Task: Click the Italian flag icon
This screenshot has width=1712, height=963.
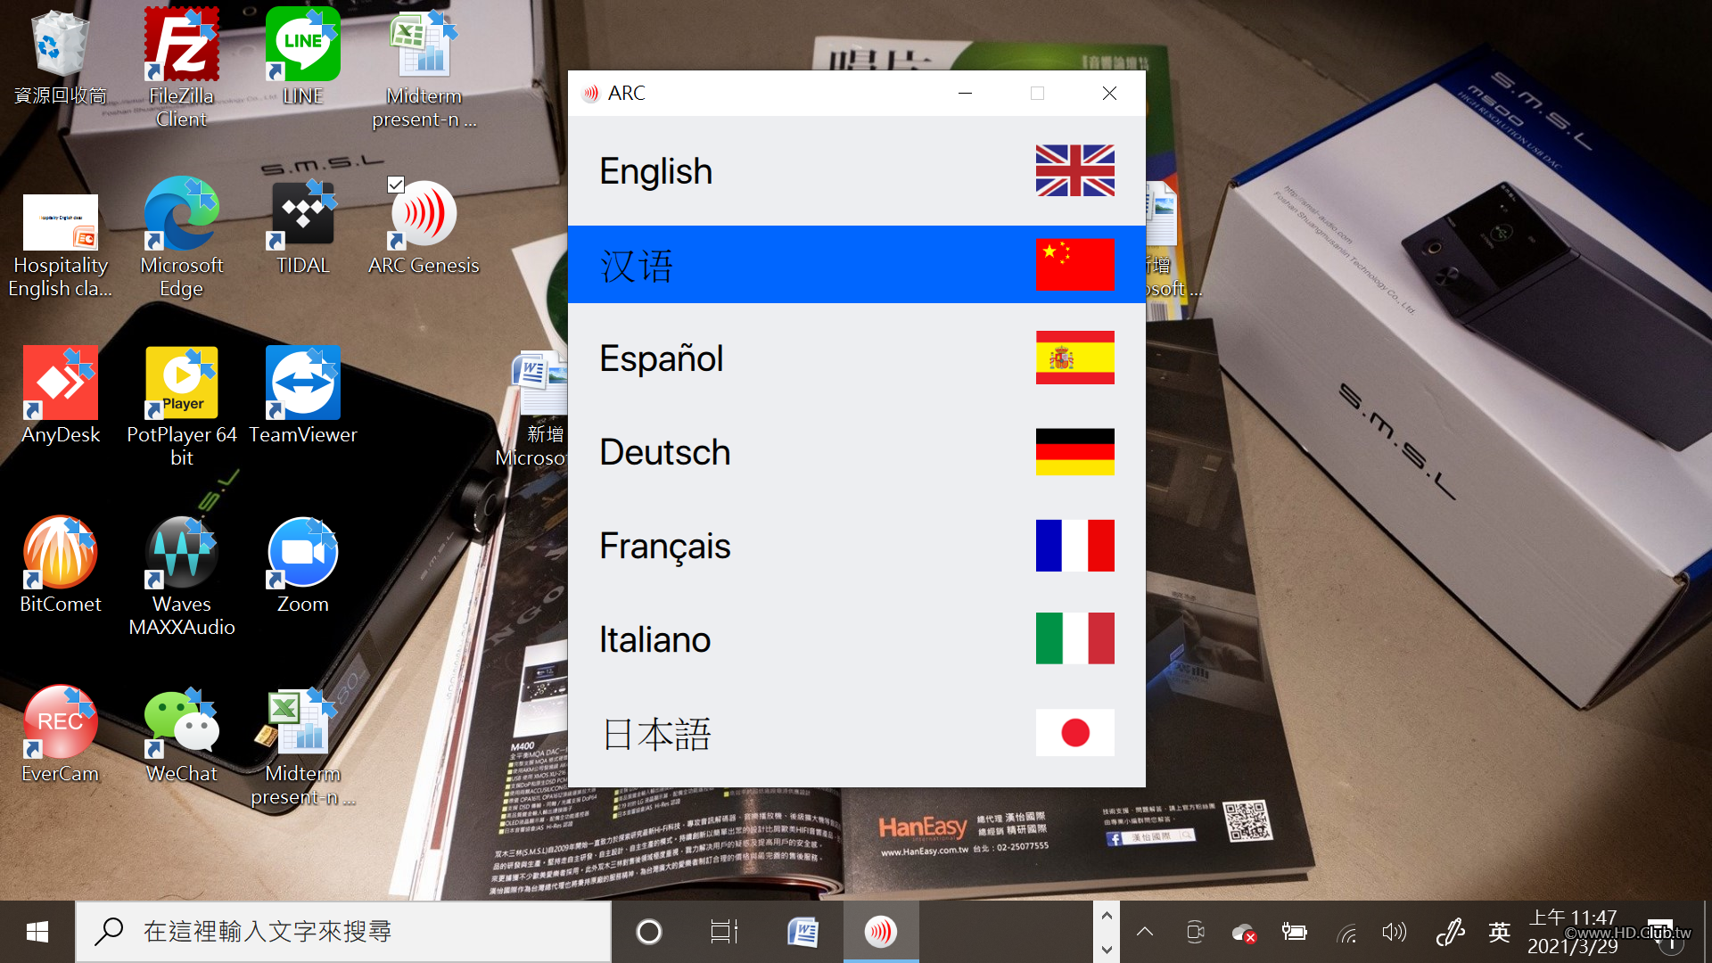Action: point(1074,638)
